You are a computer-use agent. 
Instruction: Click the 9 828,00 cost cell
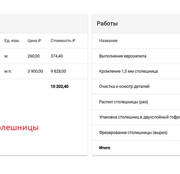[58, 72]
